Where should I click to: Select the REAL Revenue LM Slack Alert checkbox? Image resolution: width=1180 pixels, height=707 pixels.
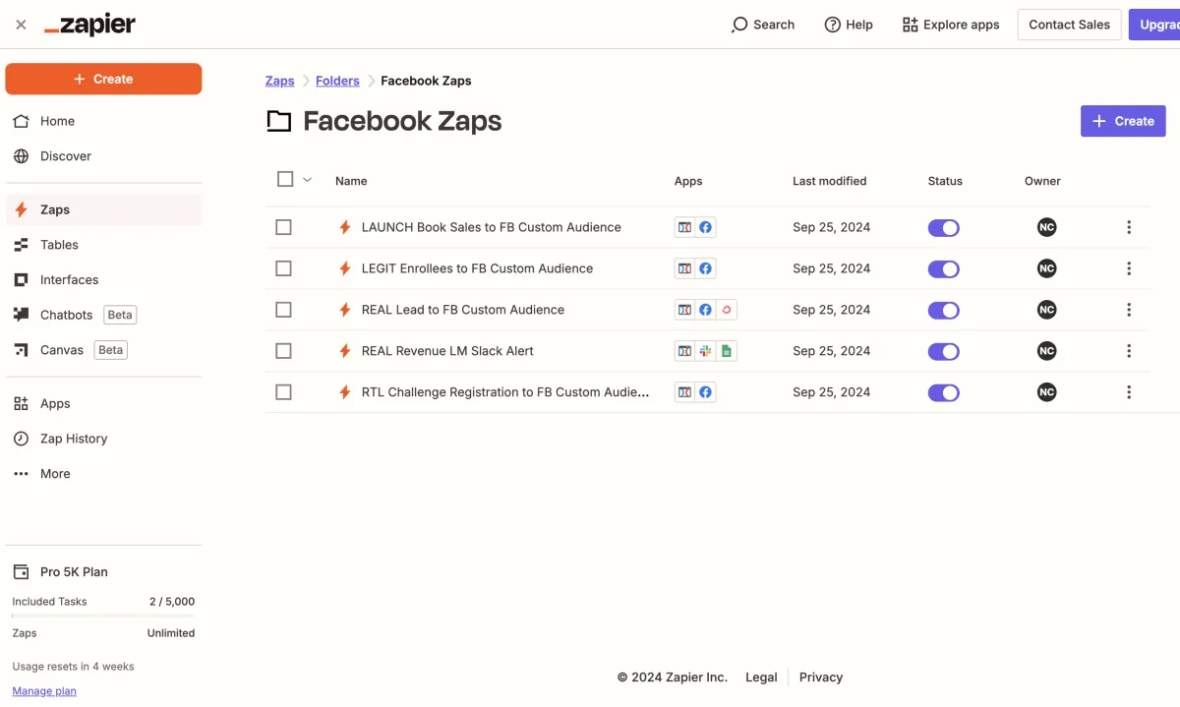point(283,351)
